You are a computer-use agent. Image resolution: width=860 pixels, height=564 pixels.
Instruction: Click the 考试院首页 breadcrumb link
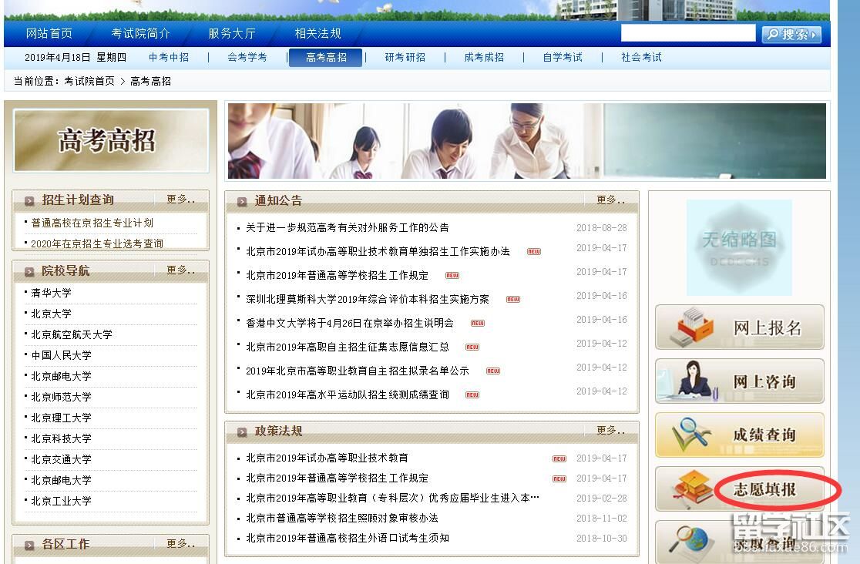coord(89,82)
